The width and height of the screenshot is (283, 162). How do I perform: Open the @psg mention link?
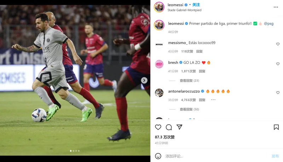(x=268, y=24)
